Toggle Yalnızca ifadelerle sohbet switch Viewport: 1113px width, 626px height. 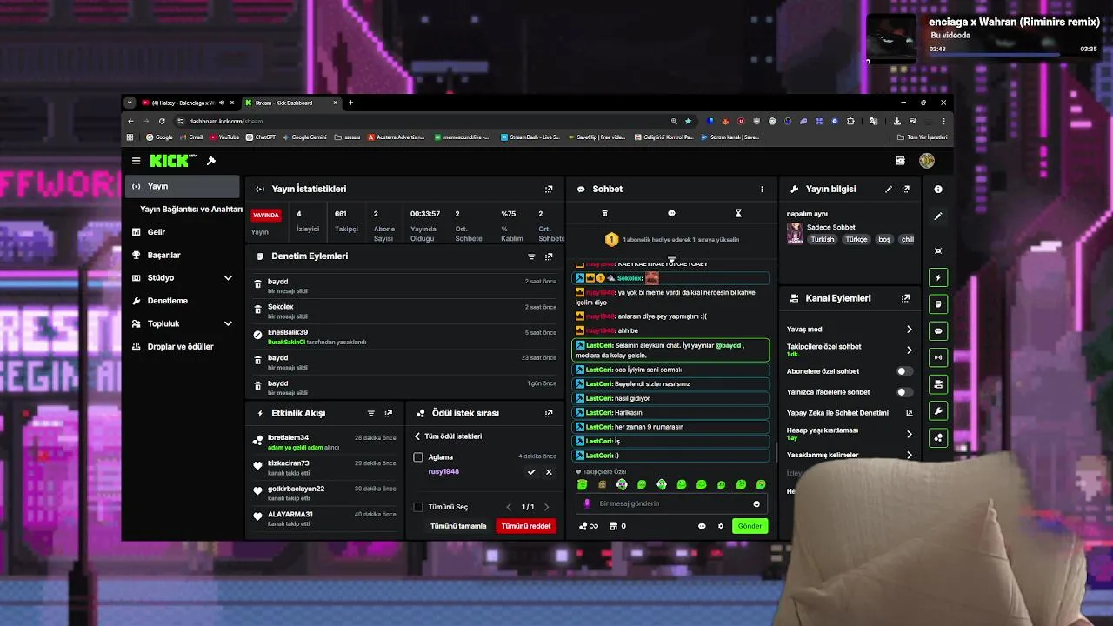point(904,392)
